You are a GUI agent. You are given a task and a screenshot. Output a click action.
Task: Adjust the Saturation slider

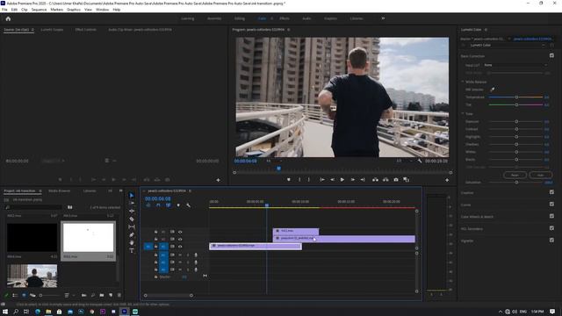click(516, 183)
